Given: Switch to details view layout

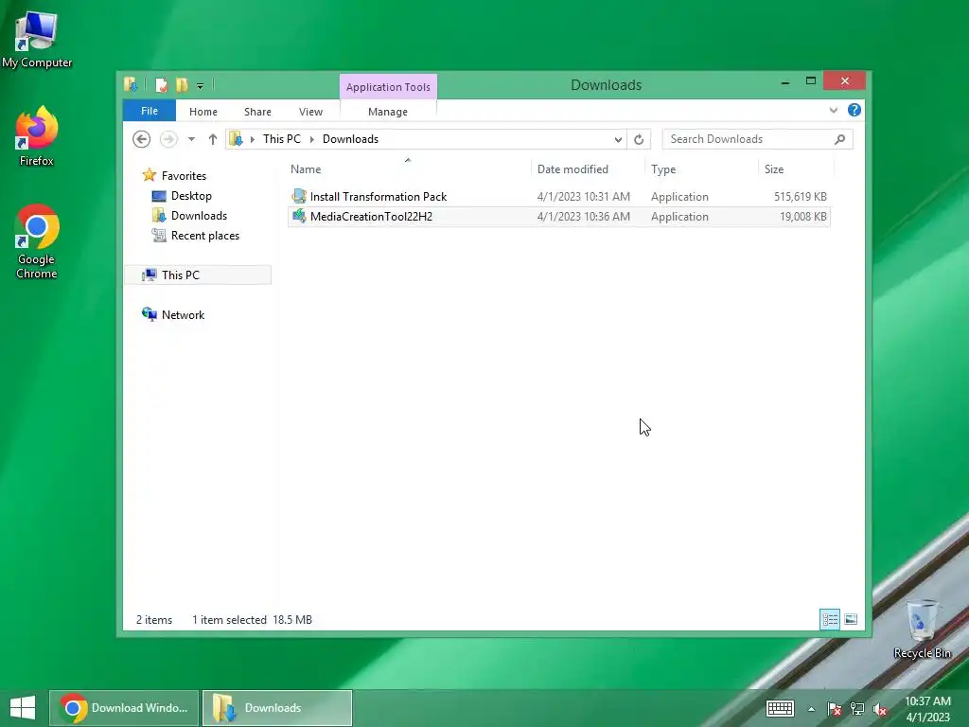Looking at the screenshot, I should [x=829, y=619].
